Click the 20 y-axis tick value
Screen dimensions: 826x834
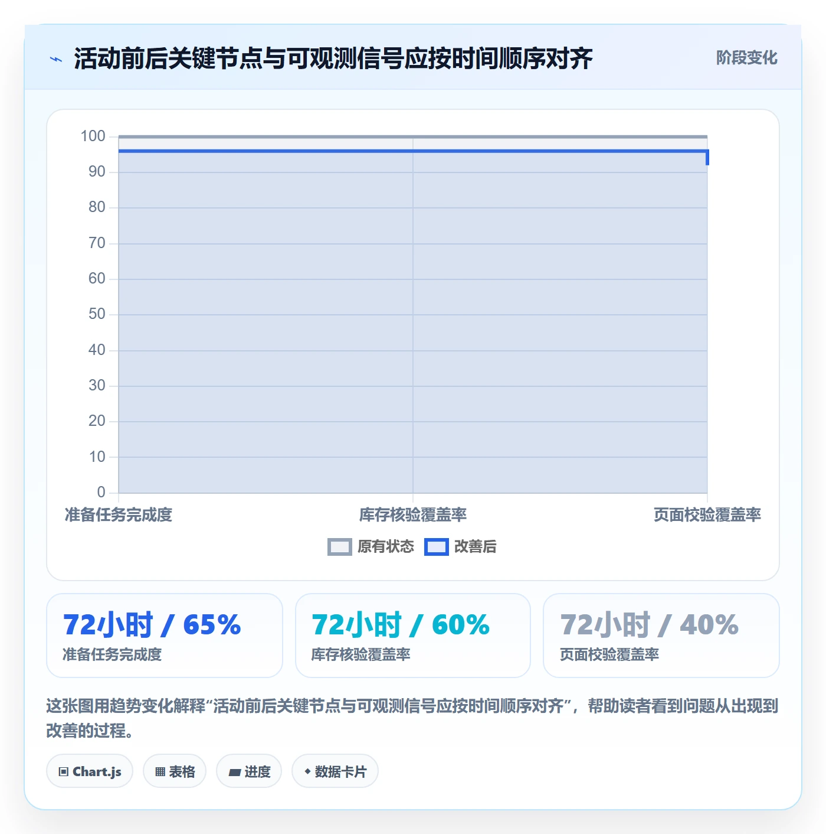97,421
